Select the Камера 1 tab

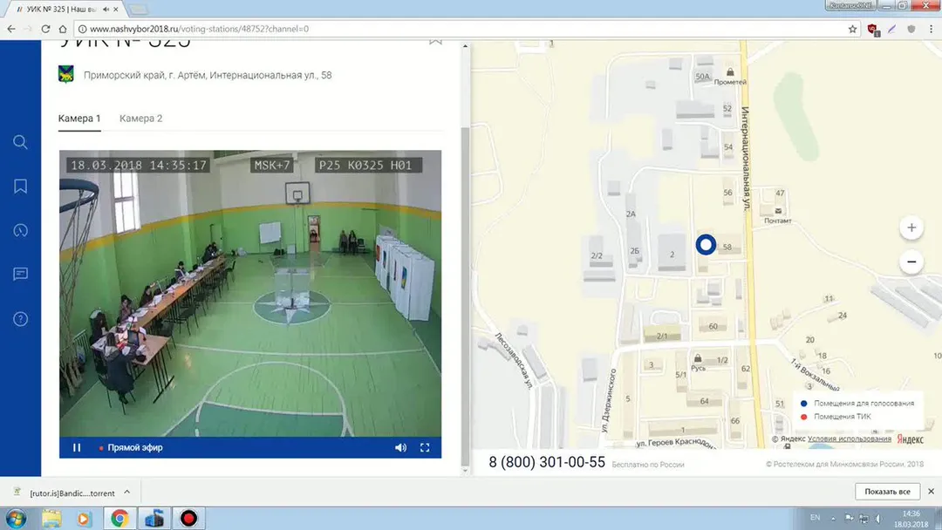click(79, 119)
